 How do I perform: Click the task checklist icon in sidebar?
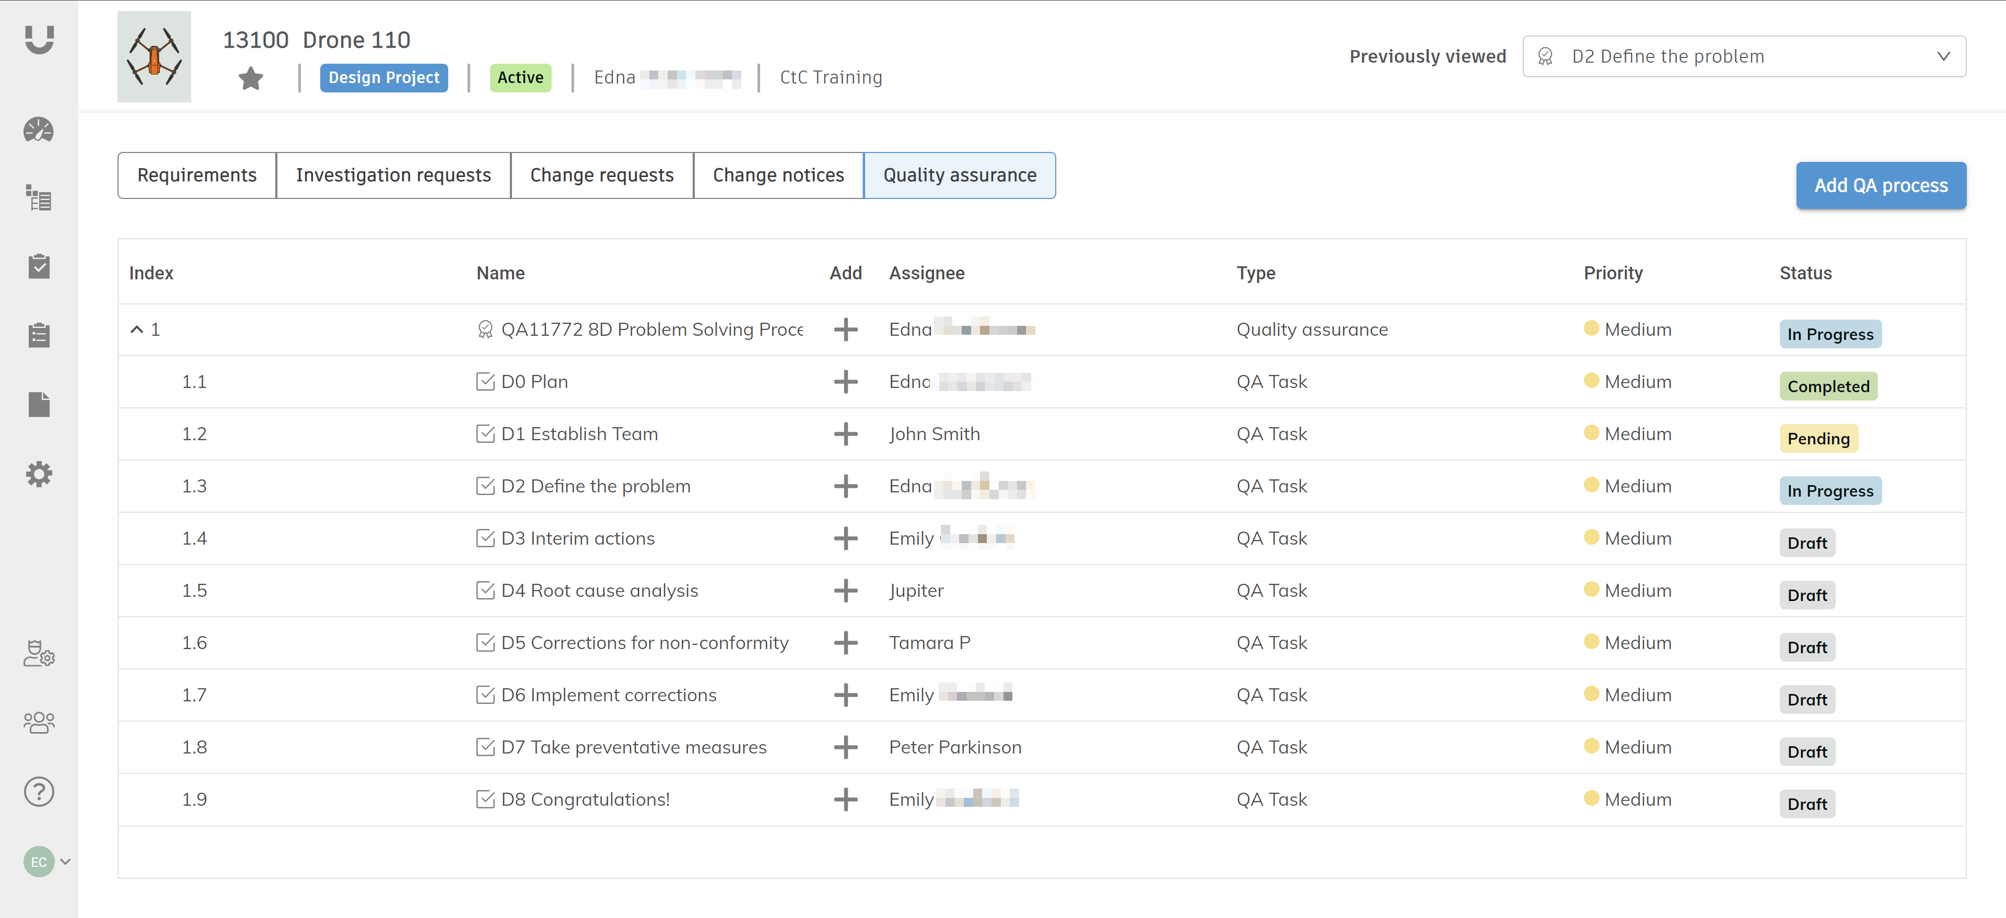(x=38, y=266)
